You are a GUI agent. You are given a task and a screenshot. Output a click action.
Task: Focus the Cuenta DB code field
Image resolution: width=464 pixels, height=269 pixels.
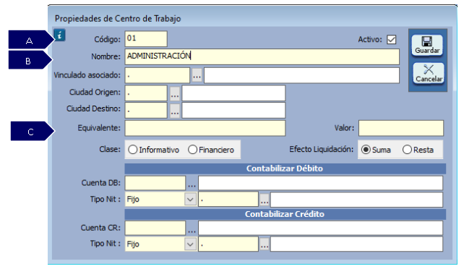pyautogui.click(x=155, y=183)
